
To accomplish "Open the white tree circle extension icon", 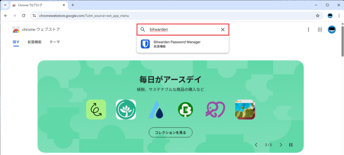I will point(126,109).
